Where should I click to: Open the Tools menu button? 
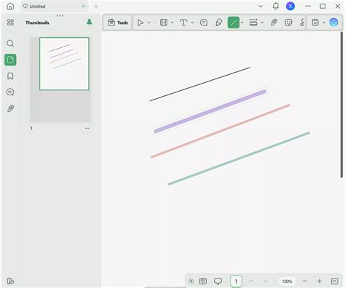[x=118, y=23]
